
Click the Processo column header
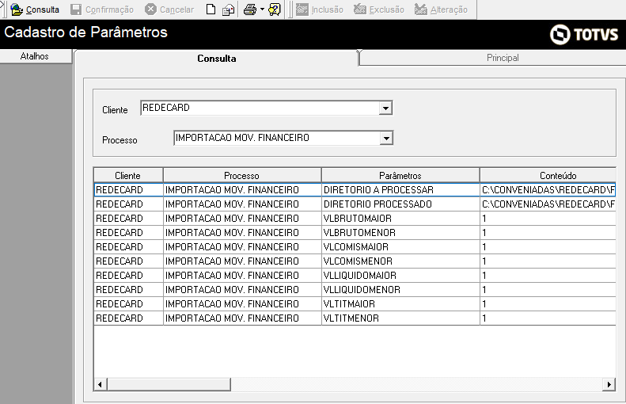pyautogui.click(x=242, y=176)
